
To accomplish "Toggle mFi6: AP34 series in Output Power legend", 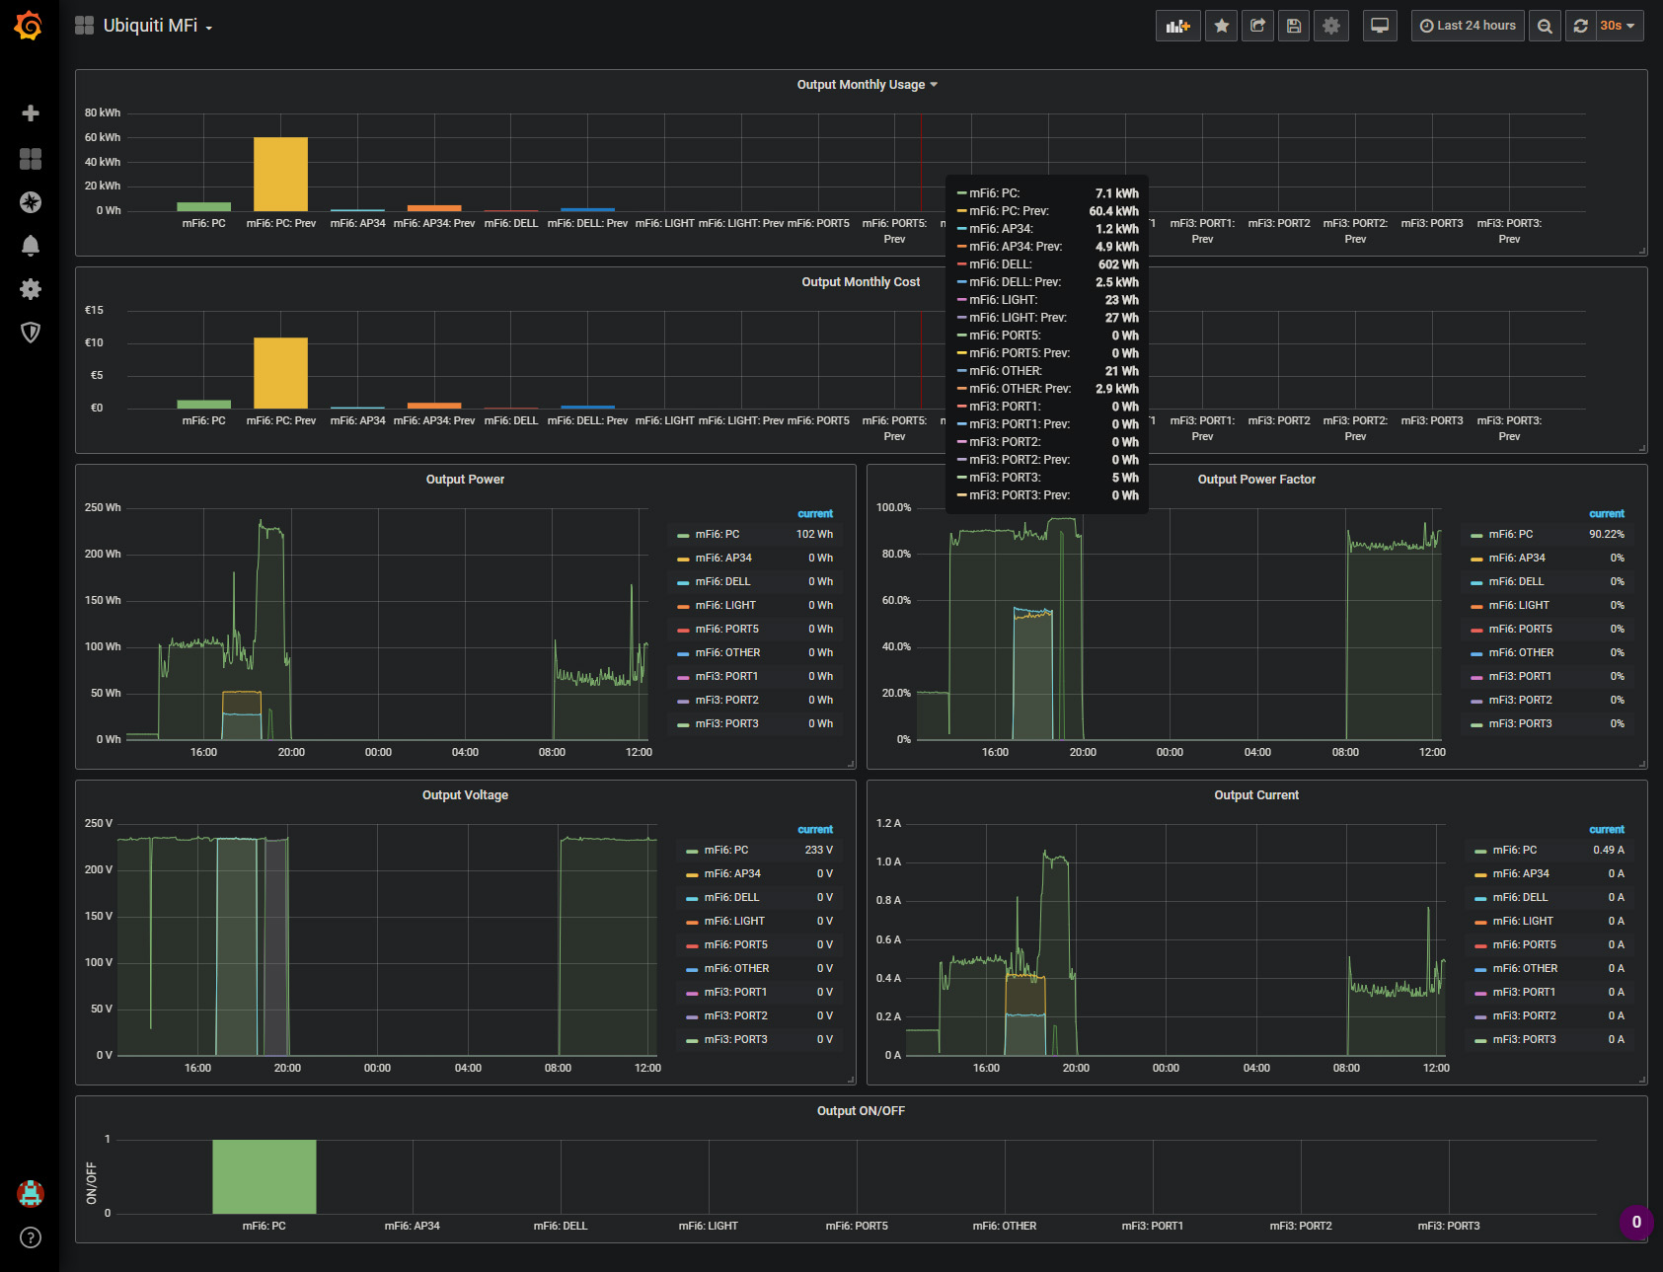I will (723, 559).
